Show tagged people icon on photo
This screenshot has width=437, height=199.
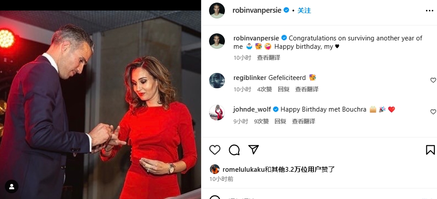click(11, 186)
